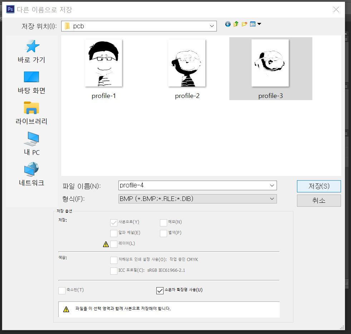Toggle the 축소판(T) thumbnail checkbox
The image size is (351, 334).
point(62,291)
